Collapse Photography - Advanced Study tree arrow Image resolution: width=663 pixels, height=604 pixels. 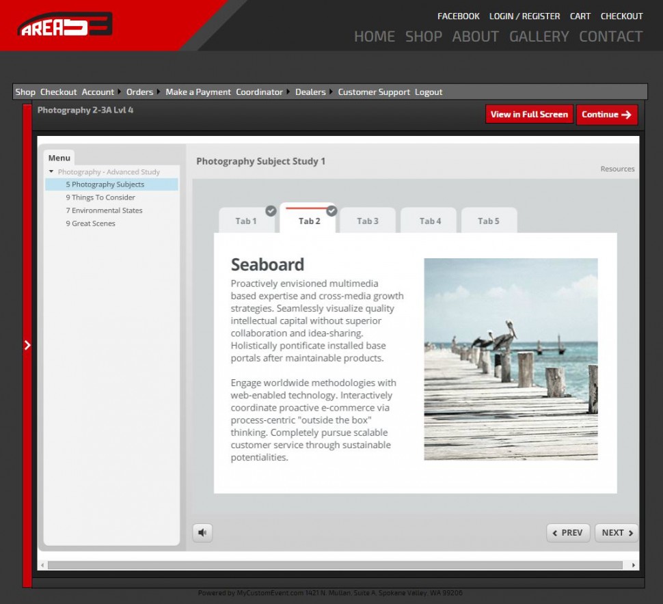click(x=51, y=171)
